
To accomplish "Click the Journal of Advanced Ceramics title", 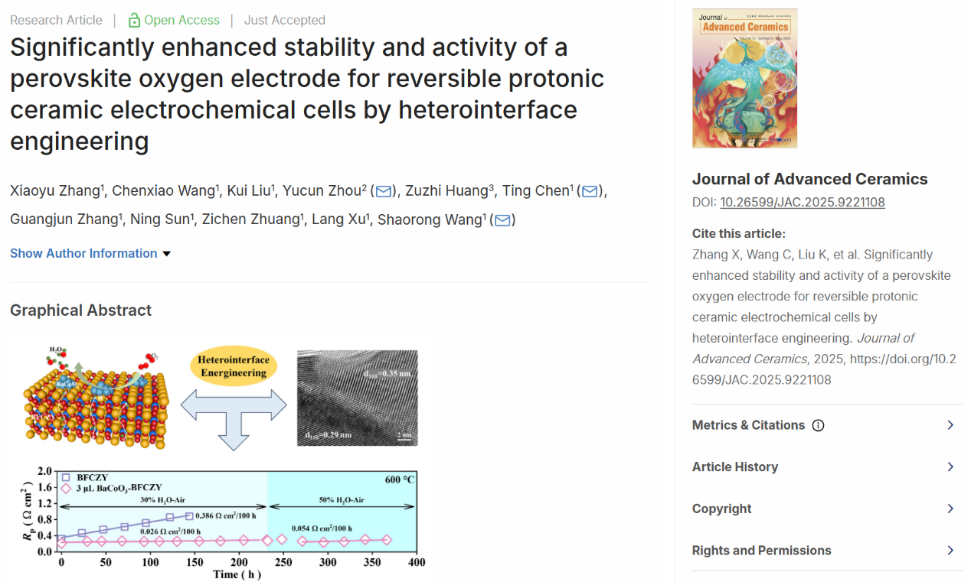I will point(810,179).
